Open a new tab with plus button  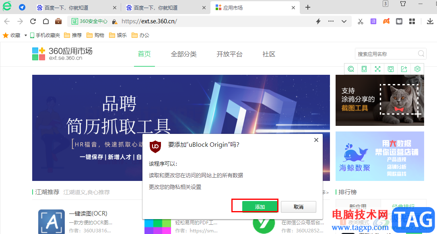308,8
